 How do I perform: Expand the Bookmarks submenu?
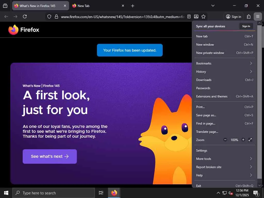click(x=225, y=63)
